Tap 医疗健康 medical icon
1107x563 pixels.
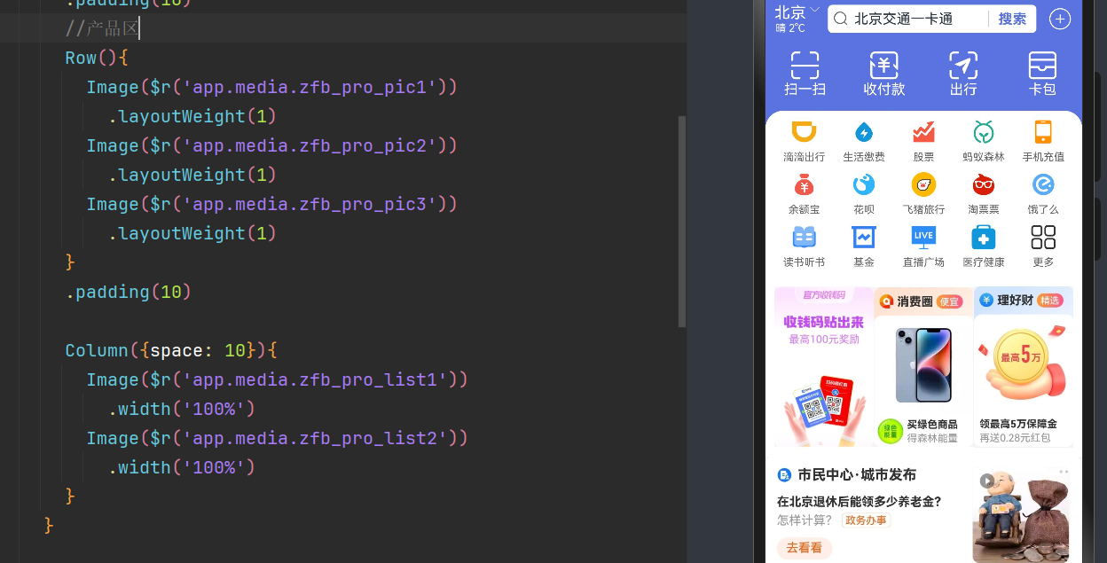point(984,237)
